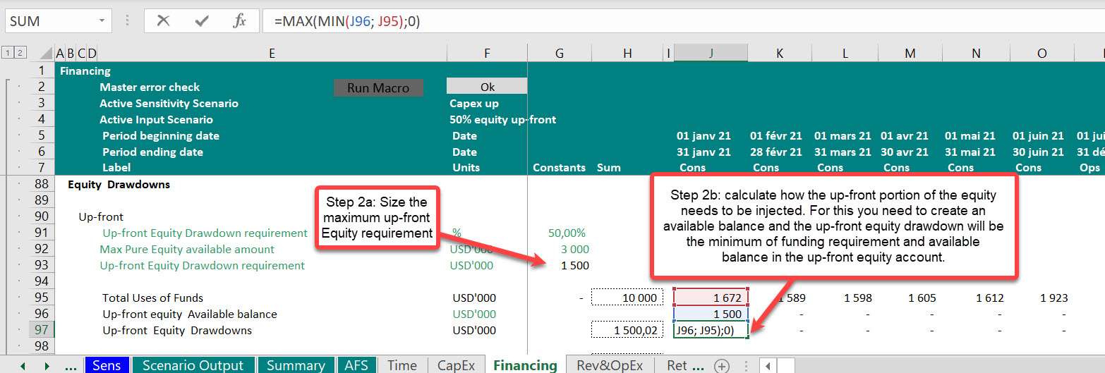Select the 1 923 value in column O
Viewport: 1105px width, 373px height.
pyautogui.click(x=1042, y=298)
